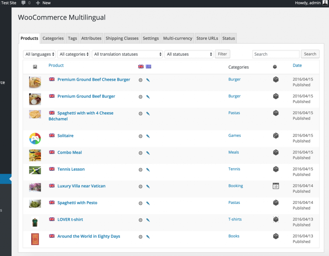Click the product type column header icon
Viewport: 329px width, 256px height.
[275, 67]
